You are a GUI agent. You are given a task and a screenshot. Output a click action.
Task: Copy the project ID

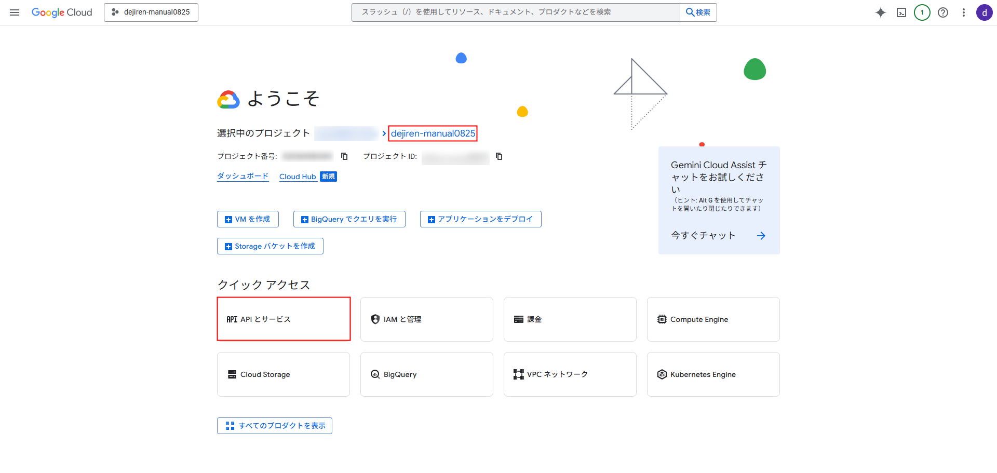click(x=499, y=156)
